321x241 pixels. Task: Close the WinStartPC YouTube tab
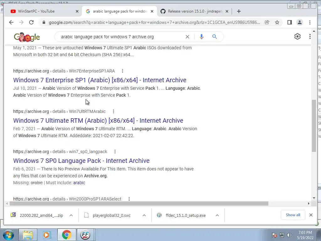(77, 12)
